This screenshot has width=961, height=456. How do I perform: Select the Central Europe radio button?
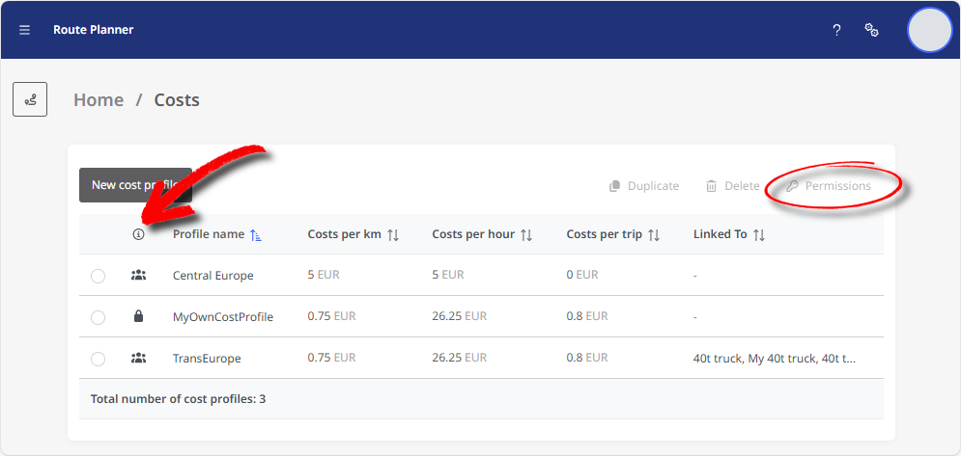(x=98, y=277)
